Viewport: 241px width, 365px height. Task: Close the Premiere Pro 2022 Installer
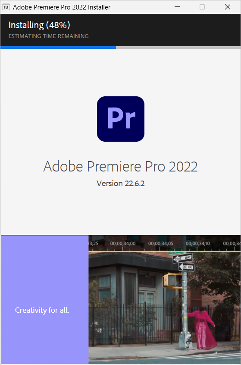tap(228, 7)
